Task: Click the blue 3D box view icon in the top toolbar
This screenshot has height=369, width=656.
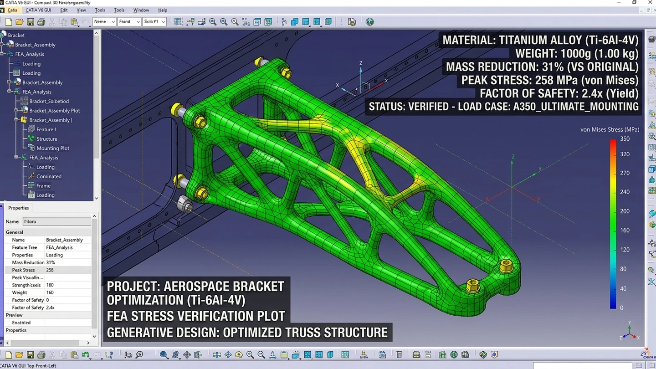Action: pyautogui.click(x=295, y=22)
